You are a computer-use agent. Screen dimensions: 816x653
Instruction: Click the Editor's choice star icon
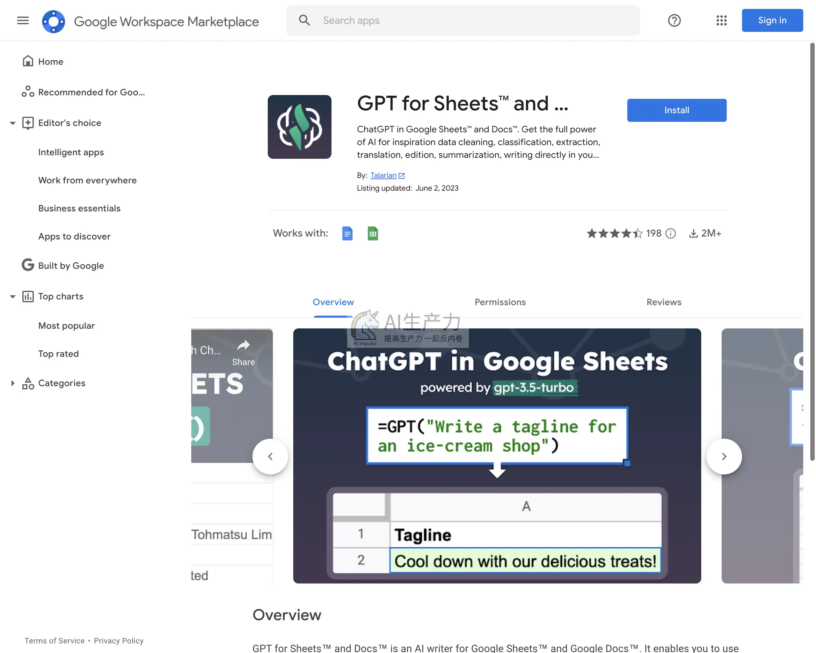pos(28,123)
